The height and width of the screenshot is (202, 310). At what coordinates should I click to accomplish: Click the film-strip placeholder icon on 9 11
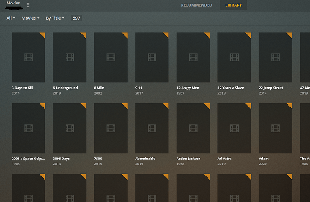152,57
